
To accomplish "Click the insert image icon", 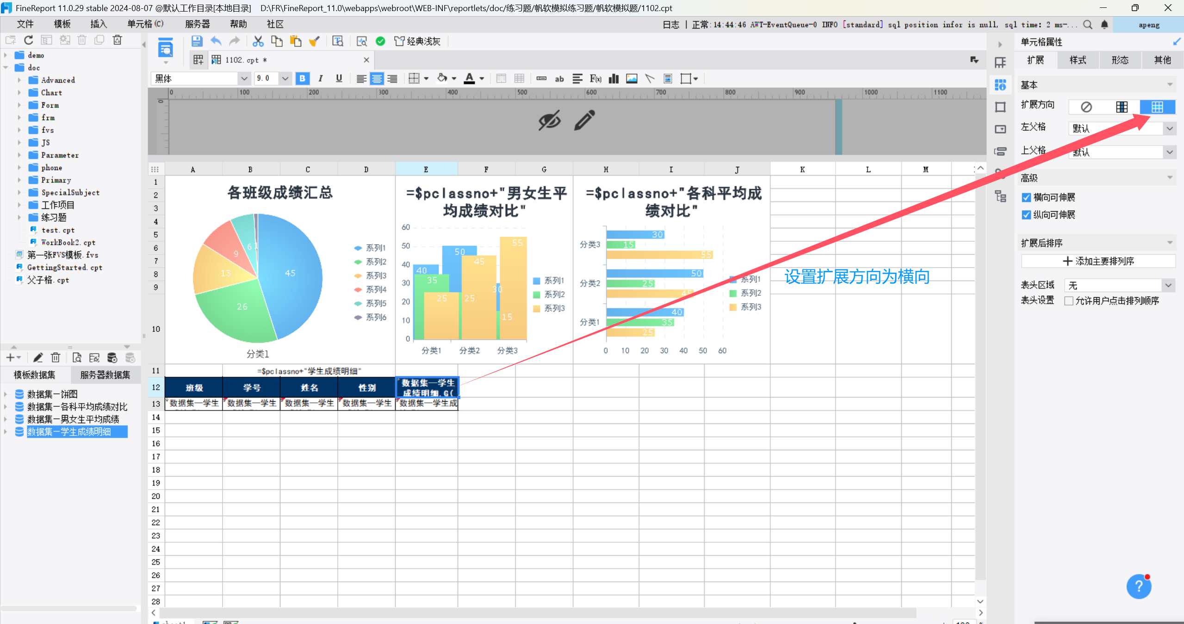I will [632, 79].
